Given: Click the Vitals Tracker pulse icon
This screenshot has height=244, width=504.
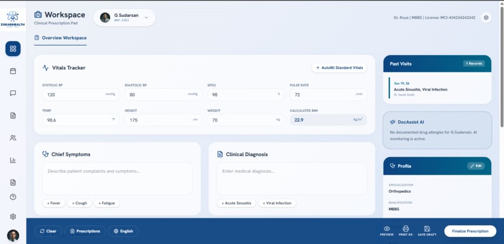Looking at the screenshot, I should (46, 68).
